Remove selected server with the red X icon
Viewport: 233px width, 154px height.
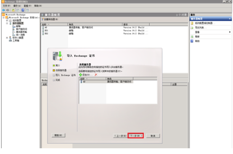96,75
